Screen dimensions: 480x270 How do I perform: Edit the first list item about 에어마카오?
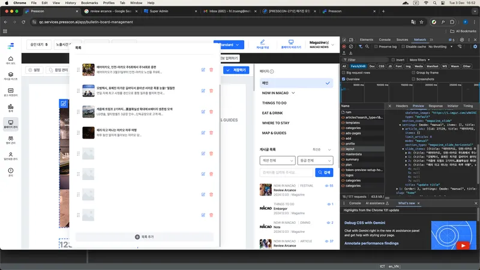203,70
